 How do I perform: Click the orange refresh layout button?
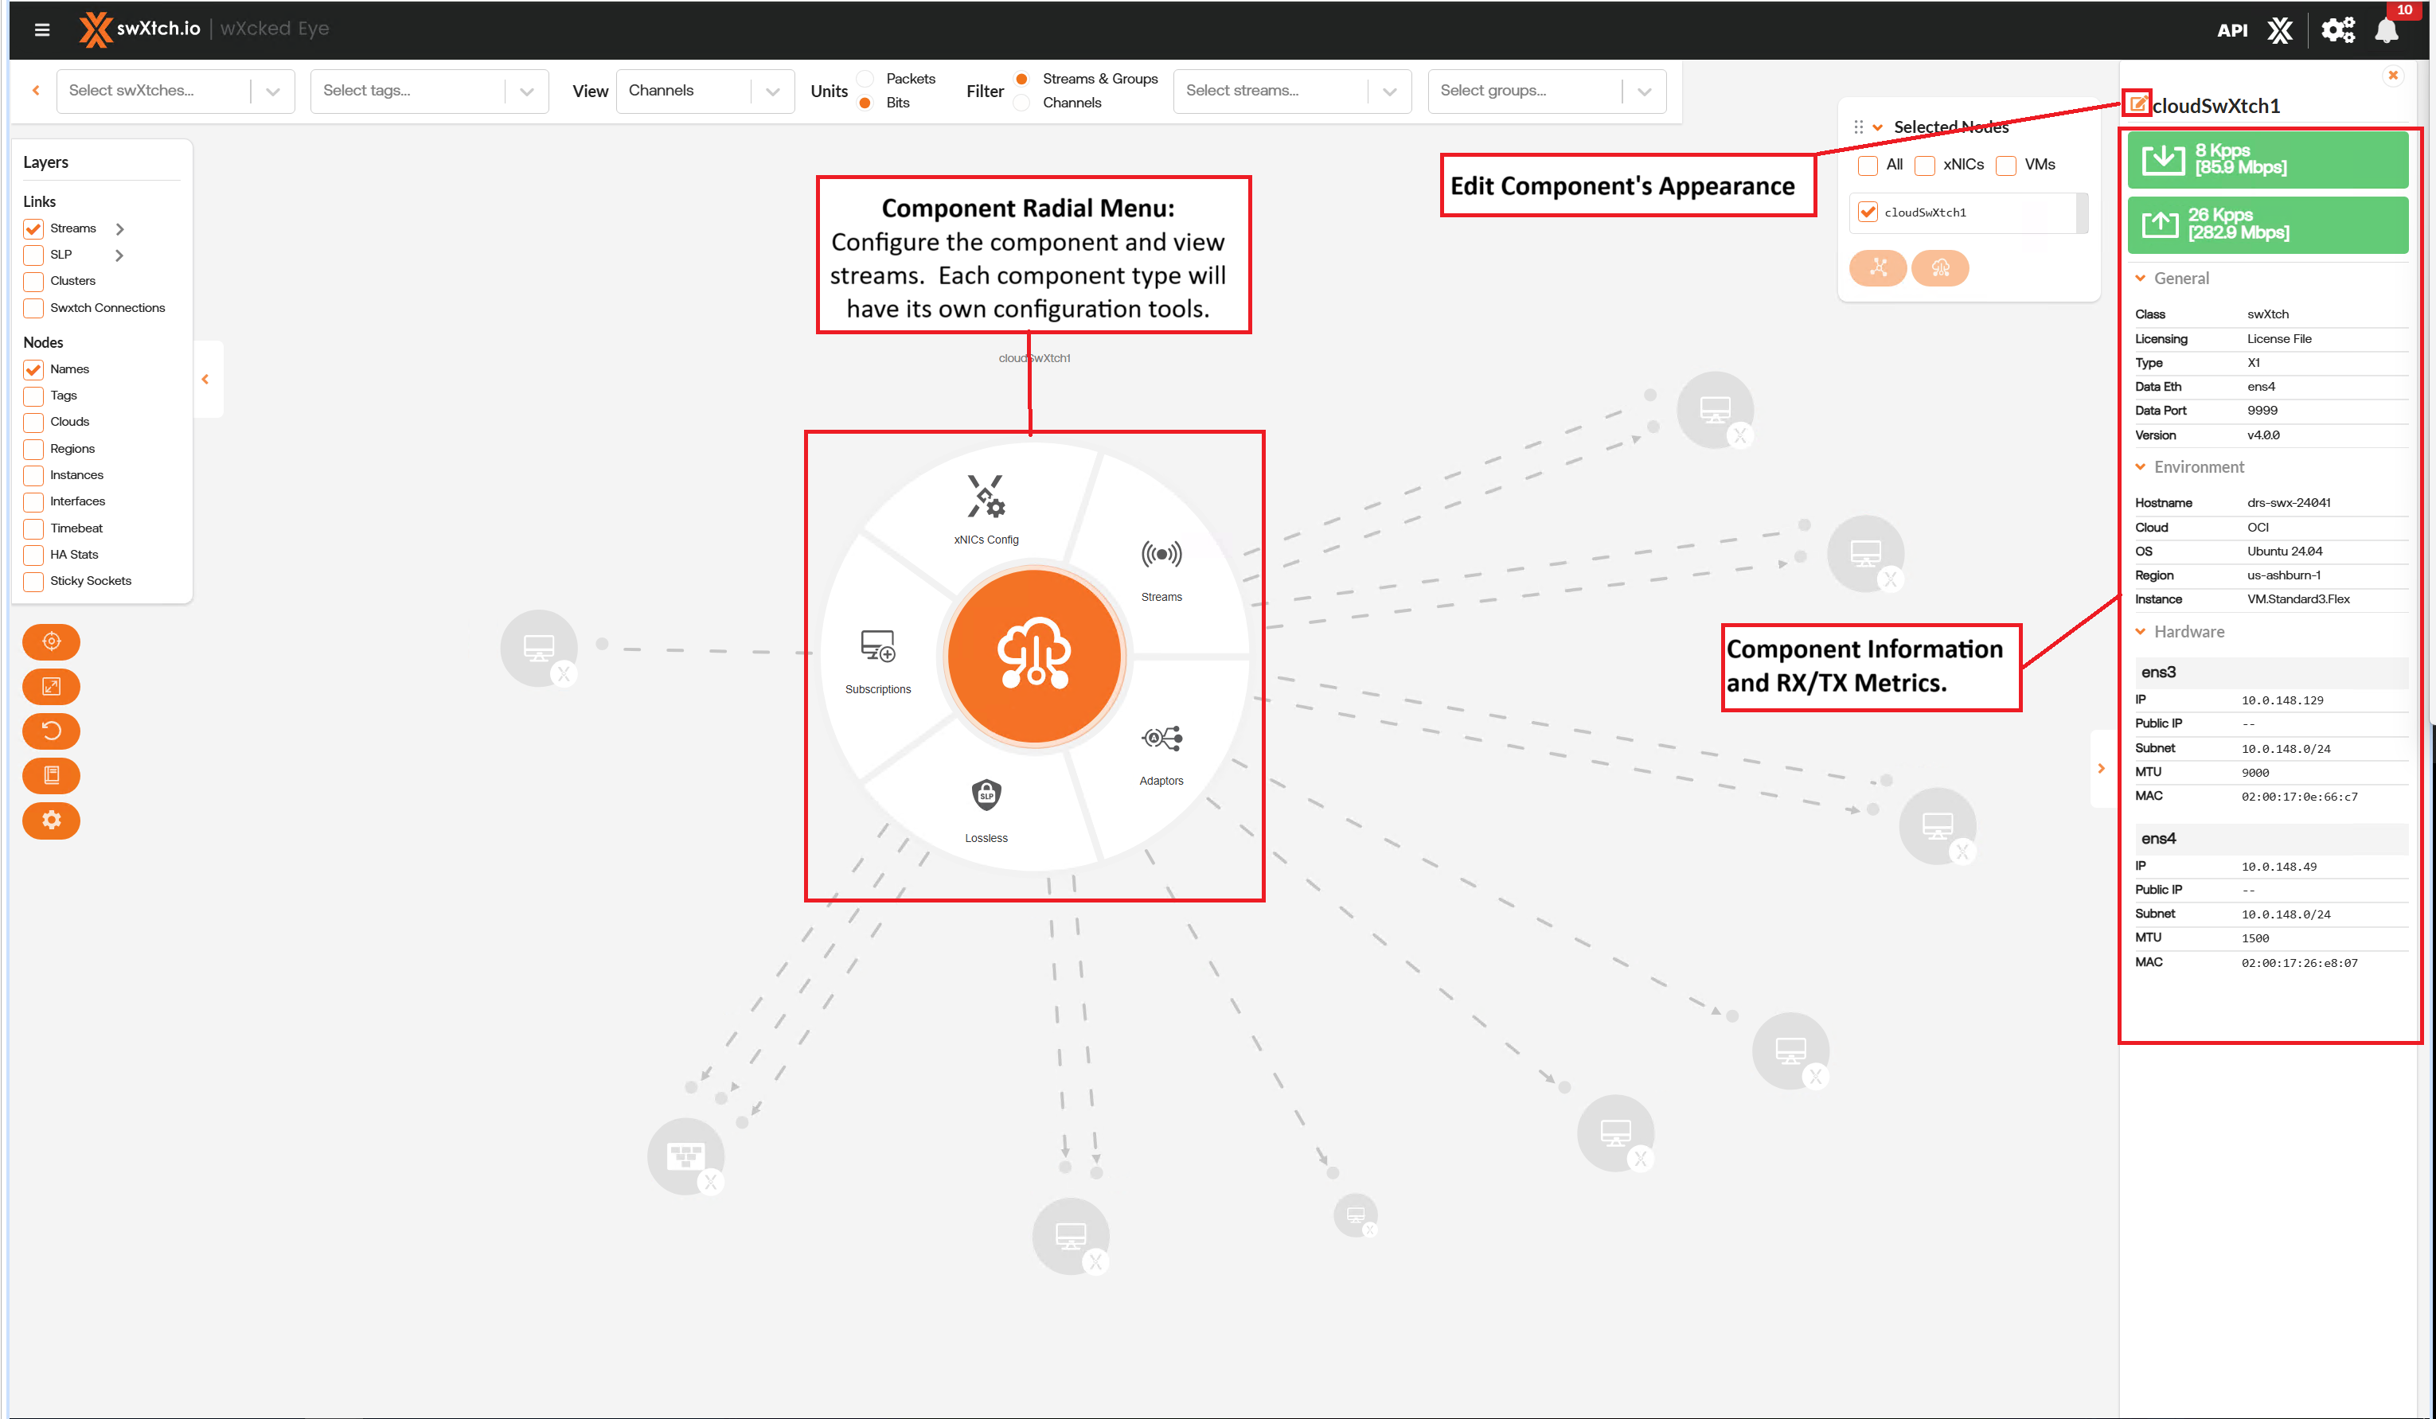coord(51,731)
